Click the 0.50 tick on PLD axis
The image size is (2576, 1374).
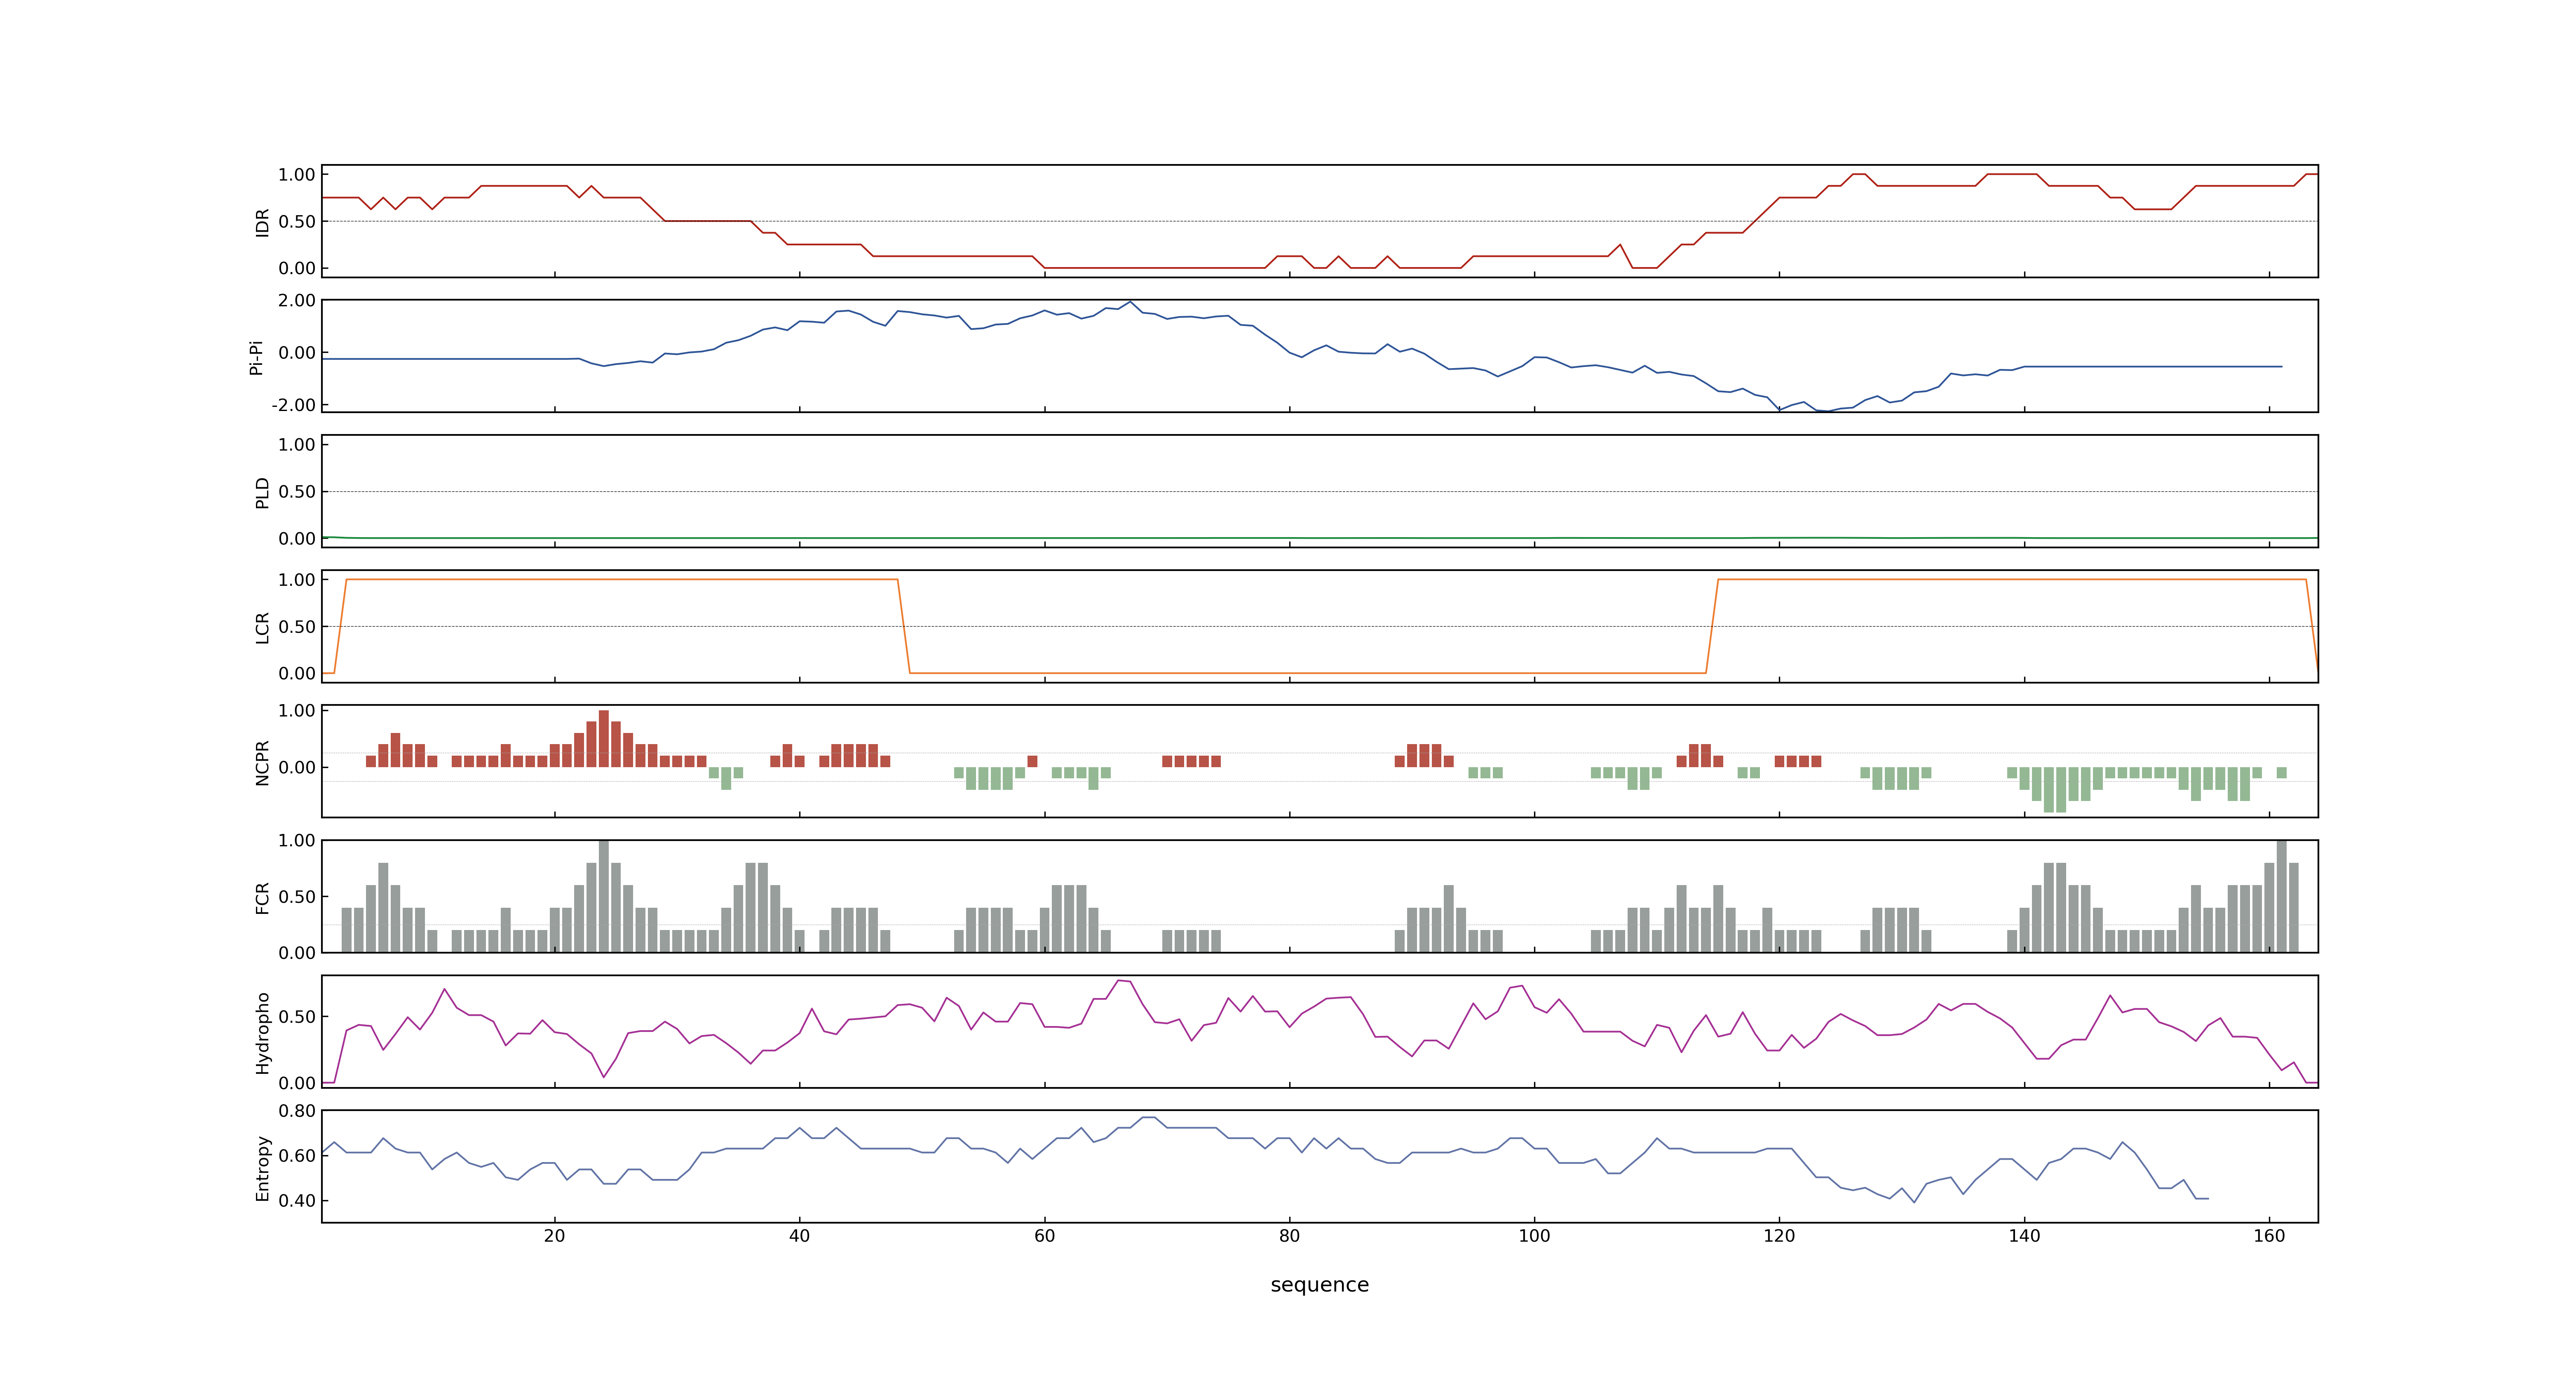(297, 492)
